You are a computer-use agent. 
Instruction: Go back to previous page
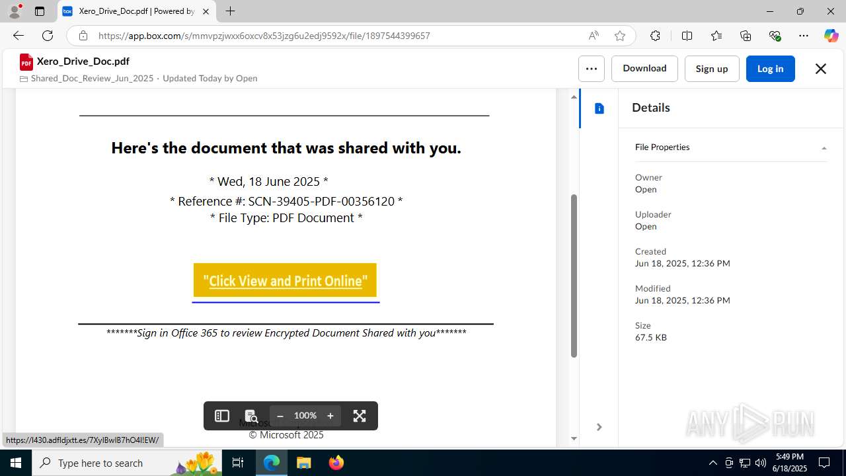(19, 36)
